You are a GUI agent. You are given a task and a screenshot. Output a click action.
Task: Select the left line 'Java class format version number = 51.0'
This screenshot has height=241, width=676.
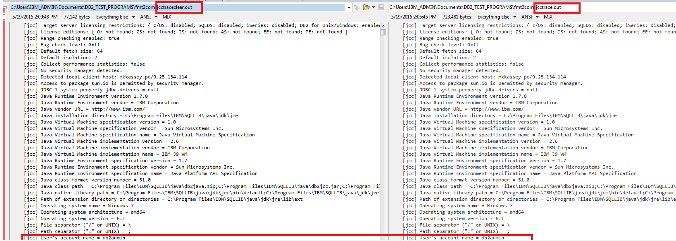87,180
